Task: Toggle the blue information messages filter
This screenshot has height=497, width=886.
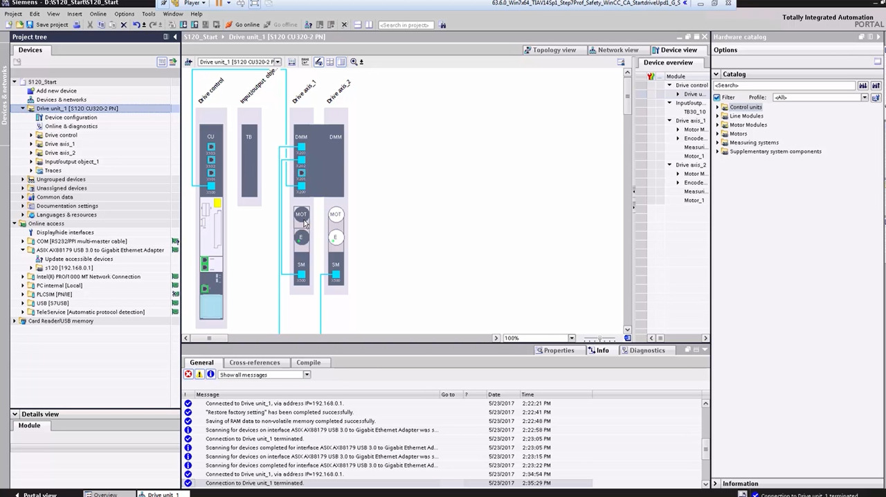Action: (x=210, y=374)
